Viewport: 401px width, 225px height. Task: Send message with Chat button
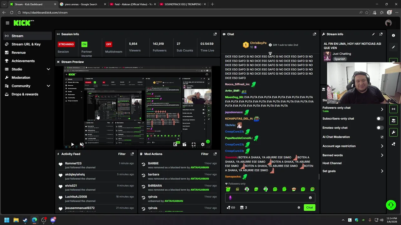[x=310, y=207]
